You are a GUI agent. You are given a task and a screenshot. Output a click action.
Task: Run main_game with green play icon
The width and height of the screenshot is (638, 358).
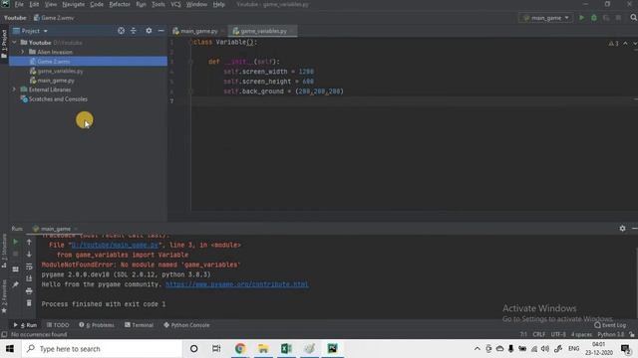click(x=582, y=18)
